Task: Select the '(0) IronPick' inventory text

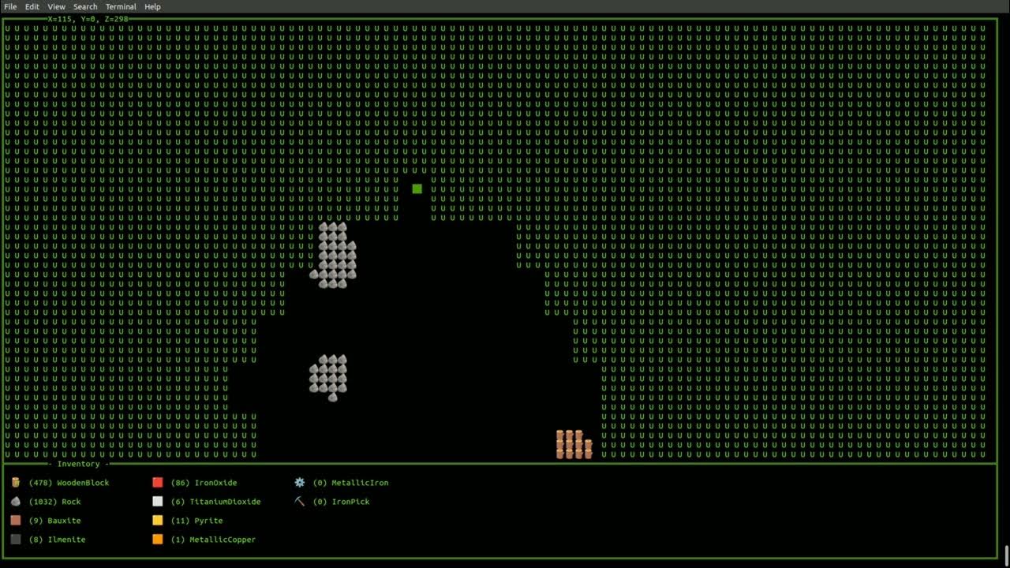Action: 341,502
